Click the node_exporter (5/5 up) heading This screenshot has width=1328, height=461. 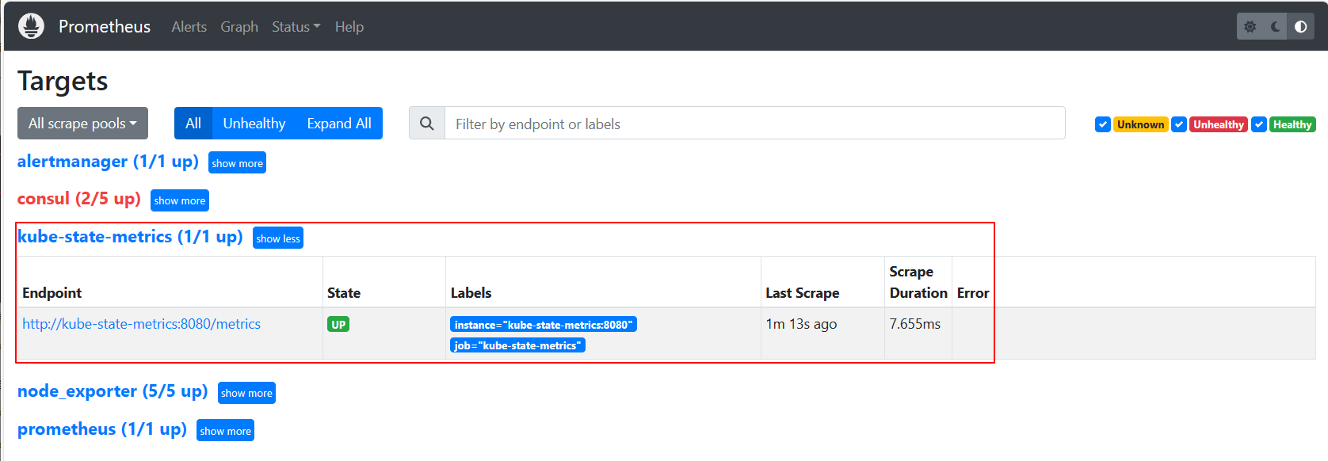pos(113,391)
